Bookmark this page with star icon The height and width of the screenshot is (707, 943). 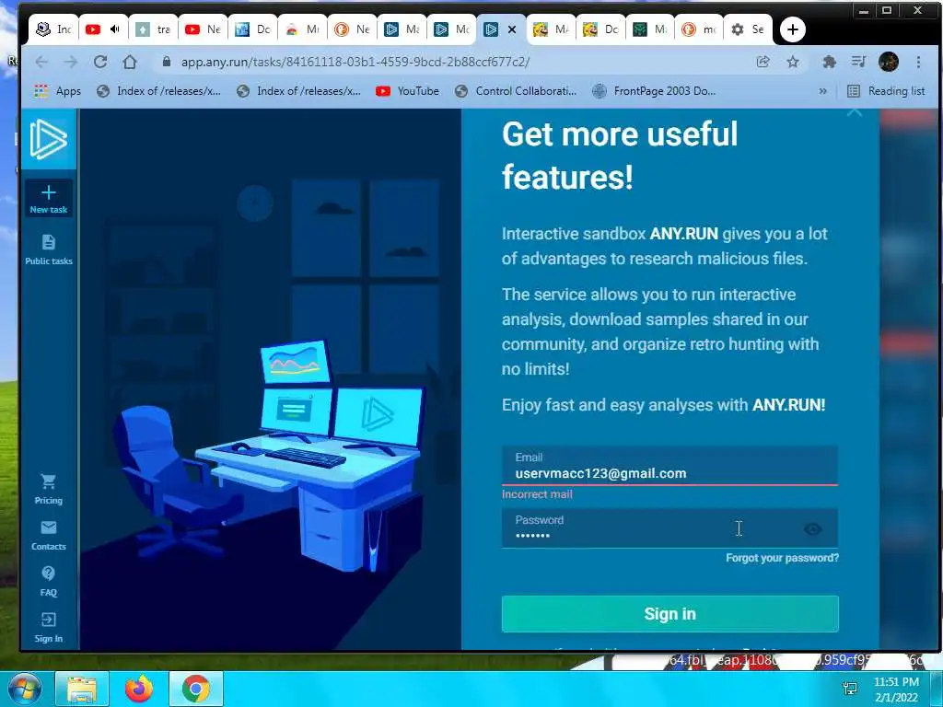[x=793, y=62]
